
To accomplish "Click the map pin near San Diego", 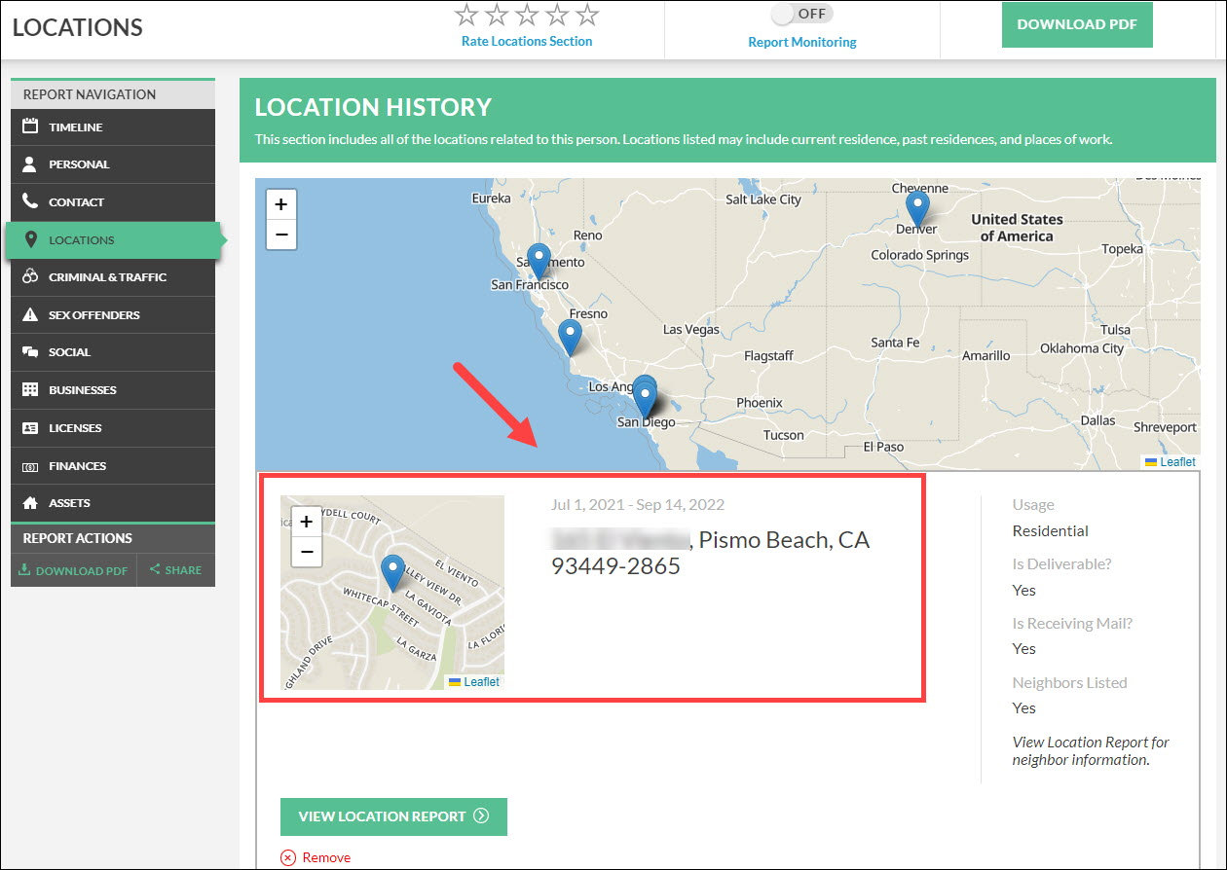I will coord(645,398).
